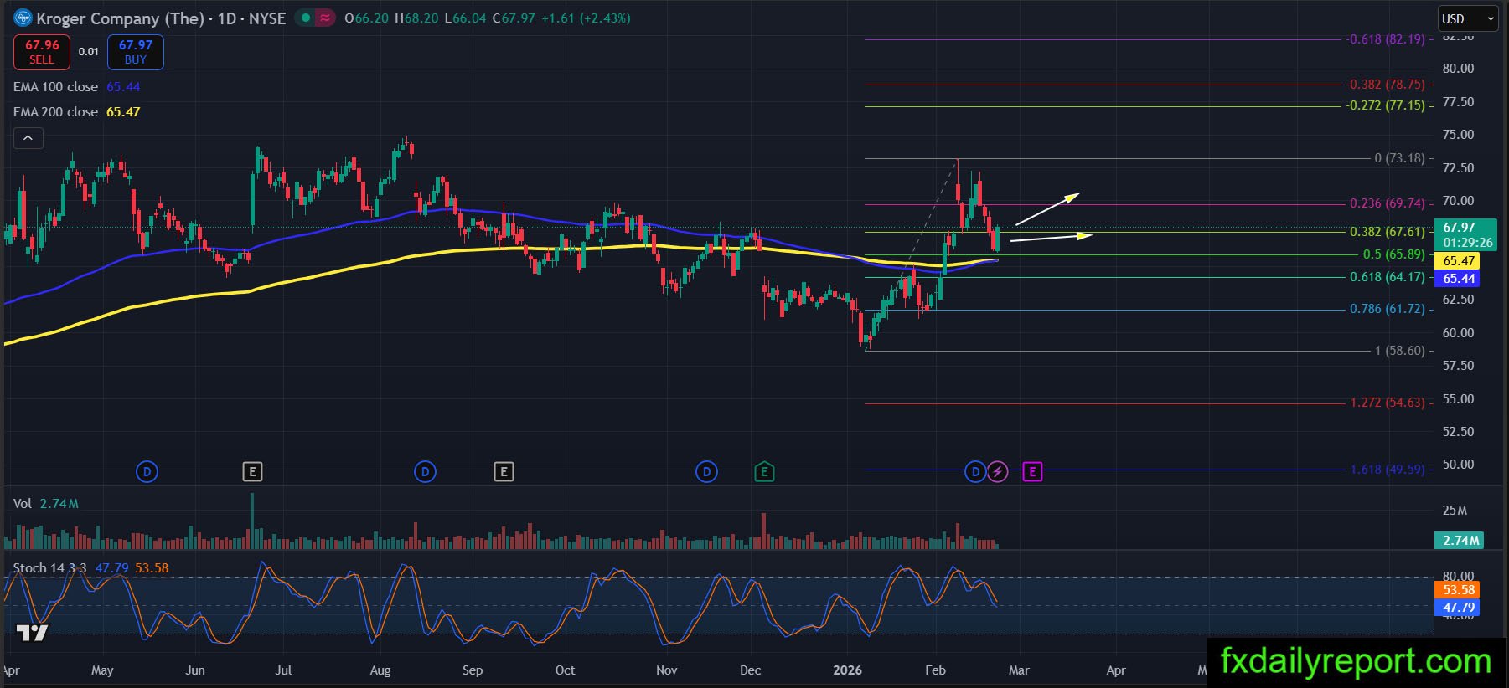Click the Sep label on time axis
1509x688 pixels.
tap(473, 670)
